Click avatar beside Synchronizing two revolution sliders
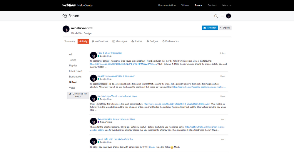 click(x=93, y=121)
